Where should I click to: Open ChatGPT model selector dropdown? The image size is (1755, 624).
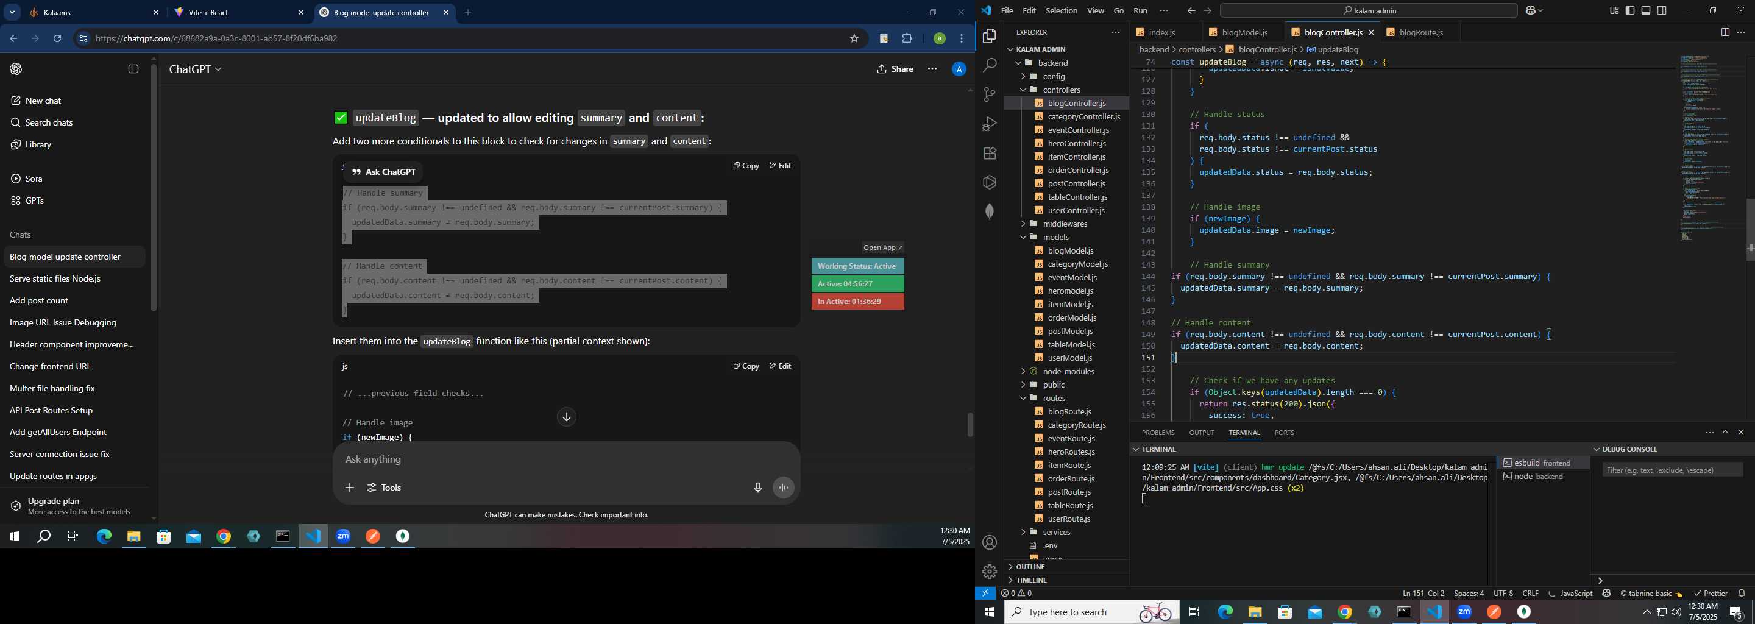[196, 69]
